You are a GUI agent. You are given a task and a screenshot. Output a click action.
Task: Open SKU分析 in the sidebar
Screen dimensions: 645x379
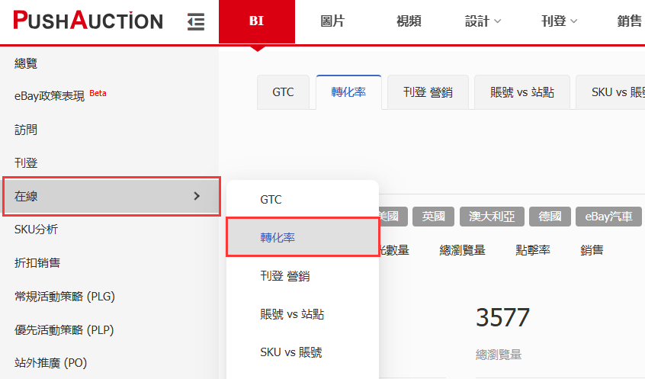coord(36,230)
